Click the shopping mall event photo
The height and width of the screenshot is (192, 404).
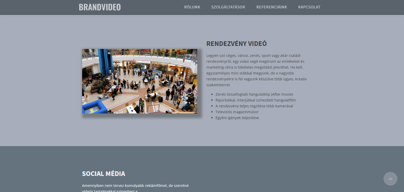pos(139,81)
